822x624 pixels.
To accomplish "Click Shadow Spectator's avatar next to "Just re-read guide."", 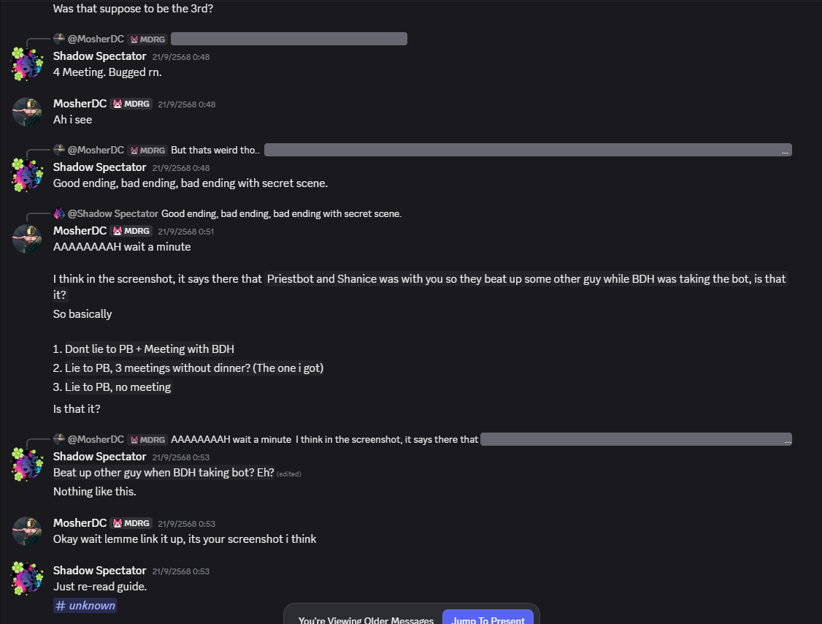I will pyautogui.click(x=28, y=578).
